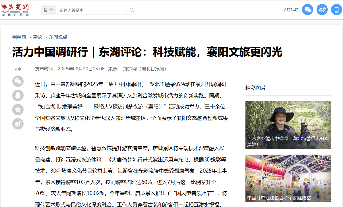Share article via Weibo sidebar icon
This screenshot has width=343, height=207.
[18, 124]
